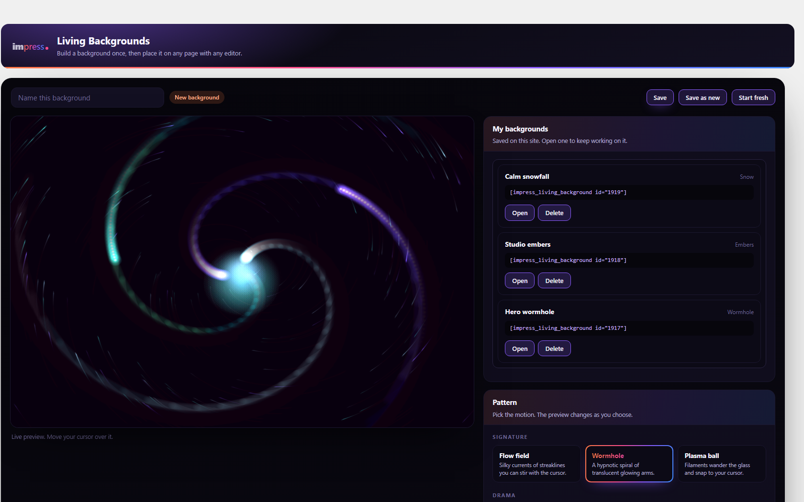This screenshot has height=502, width=804.
Task: Click the Living Backgrounds page title
Action: [x=103, y=41]
